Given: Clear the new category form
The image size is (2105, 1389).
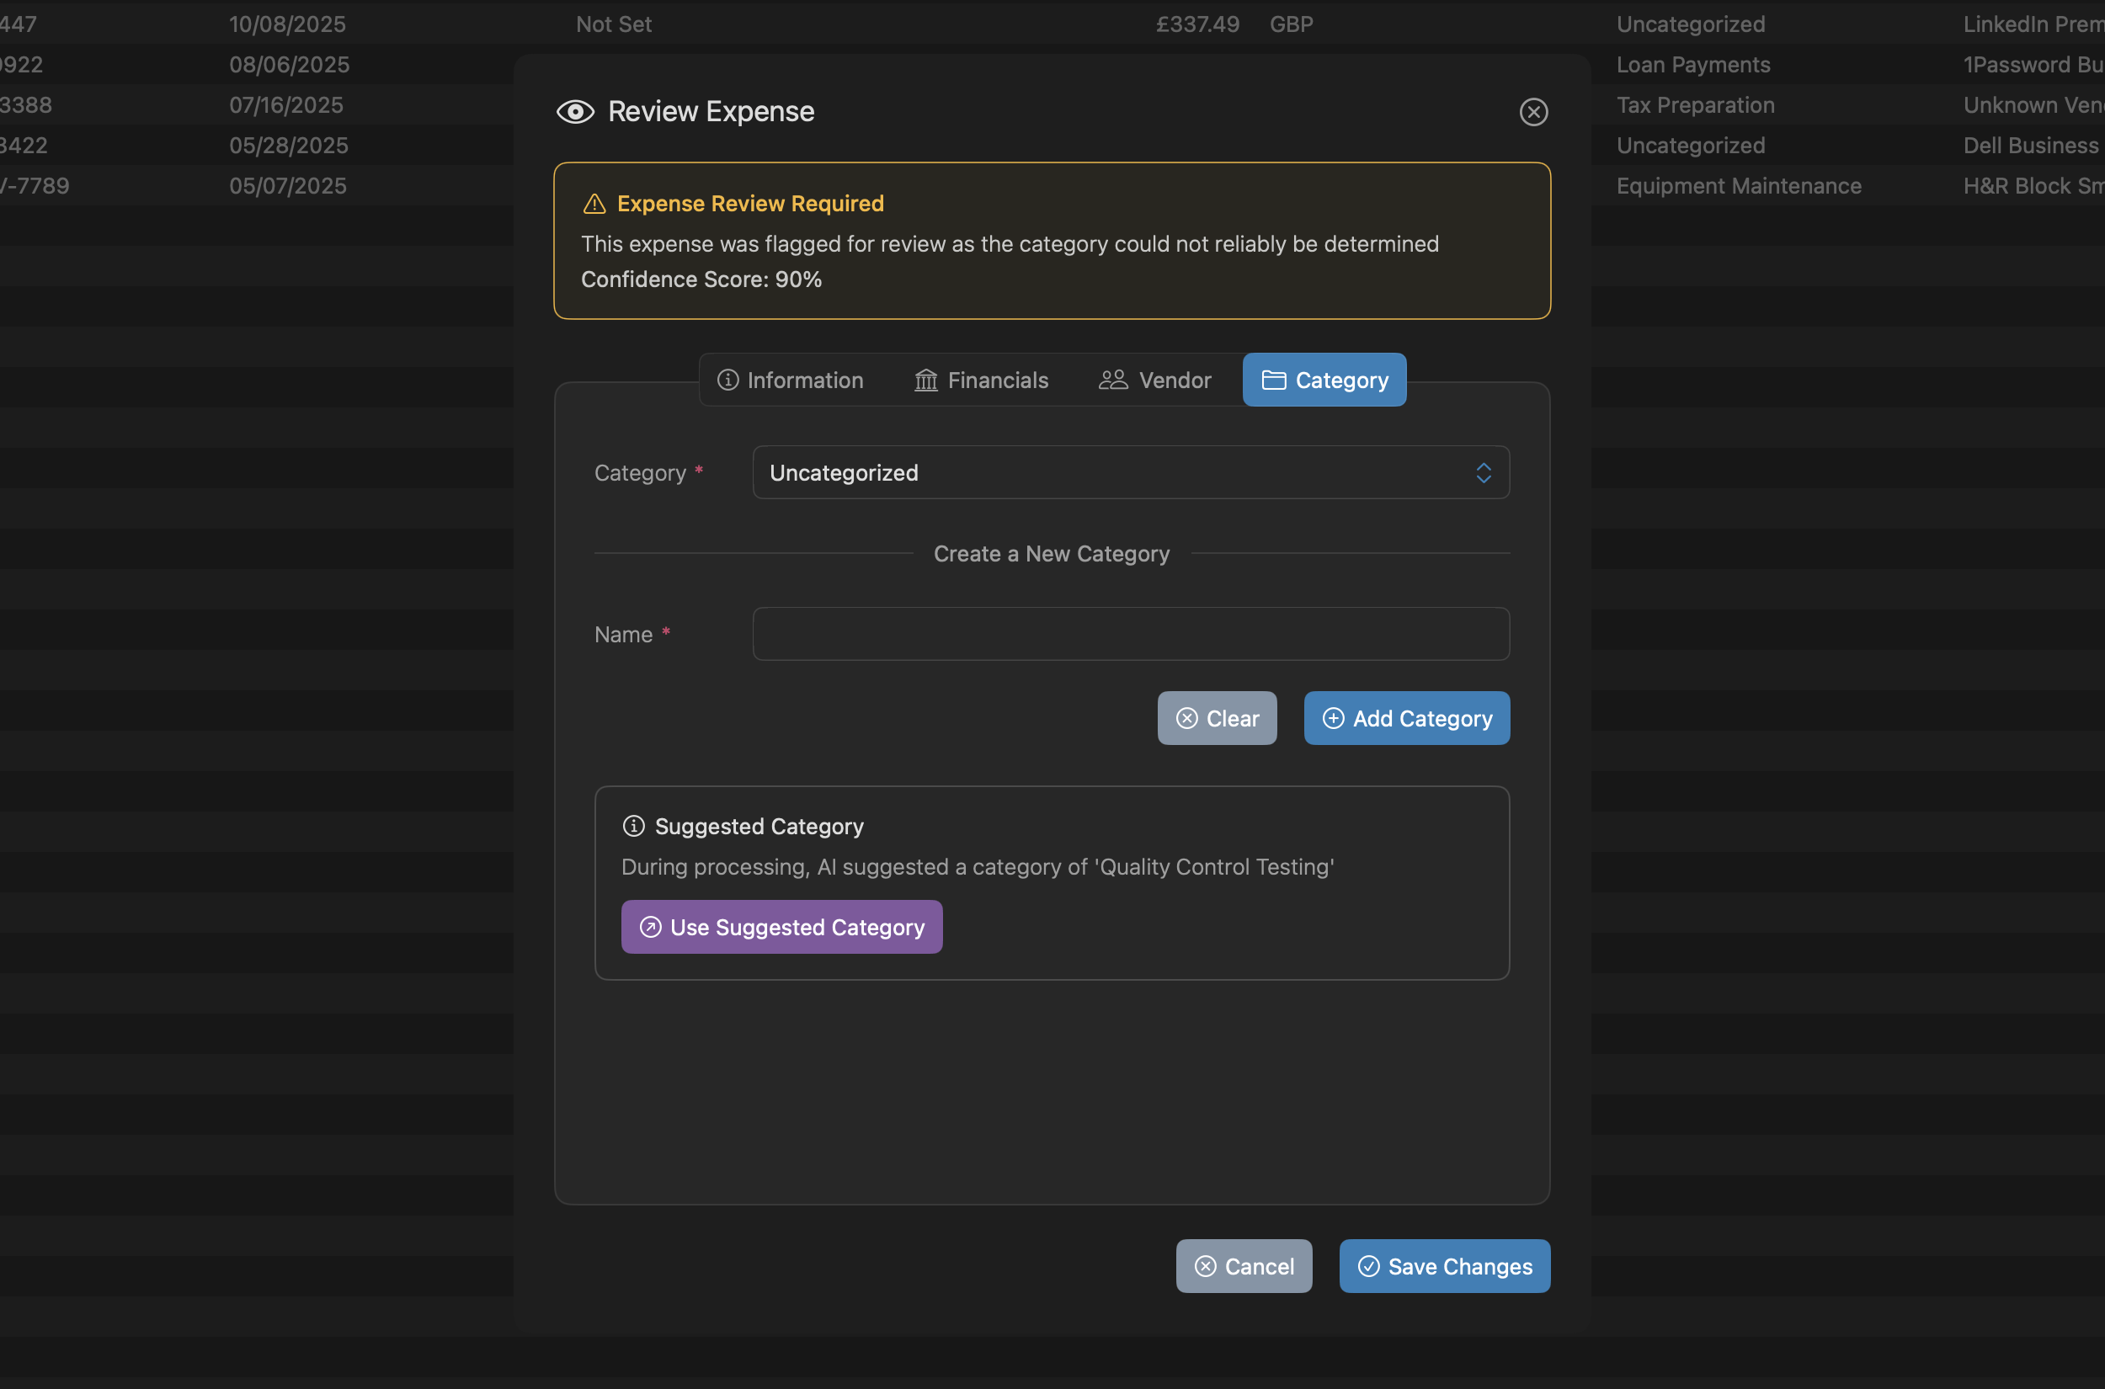Looking at the screenshot, I should 1217,718.
